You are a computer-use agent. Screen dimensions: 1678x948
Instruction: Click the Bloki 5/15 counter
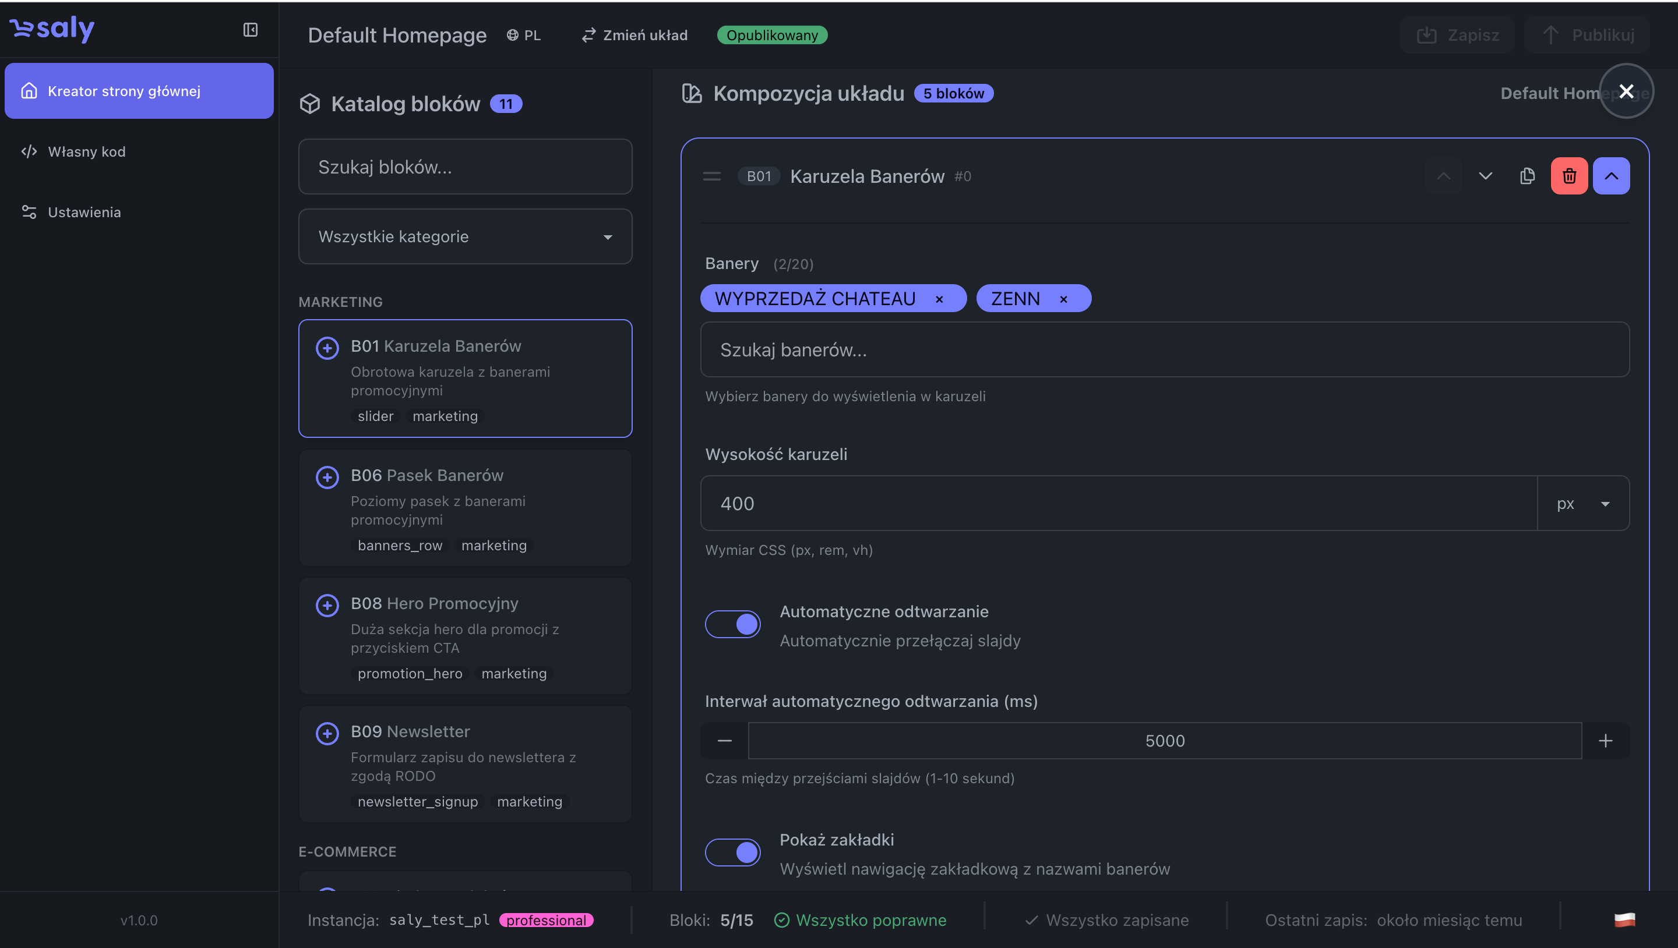coord(711,920)
